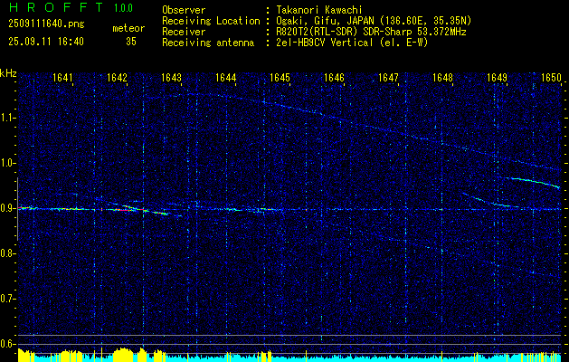Click the Receiver field label
569x362 pixels.
[x=184, y=32]
